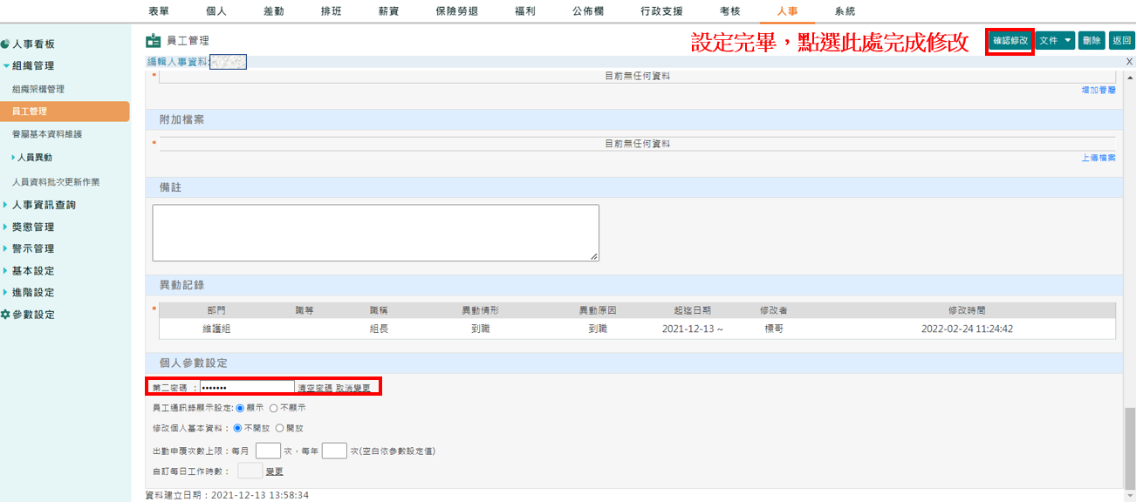Click the 組織管理 folder icon in sidebar
This screenshot has height=502, width=1136.
coord(6,64)
